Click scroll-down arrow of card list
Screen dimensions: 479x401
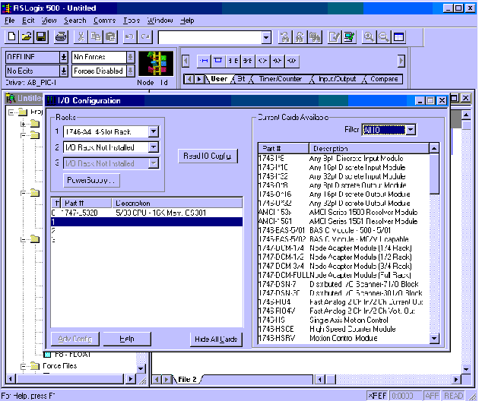434,338
